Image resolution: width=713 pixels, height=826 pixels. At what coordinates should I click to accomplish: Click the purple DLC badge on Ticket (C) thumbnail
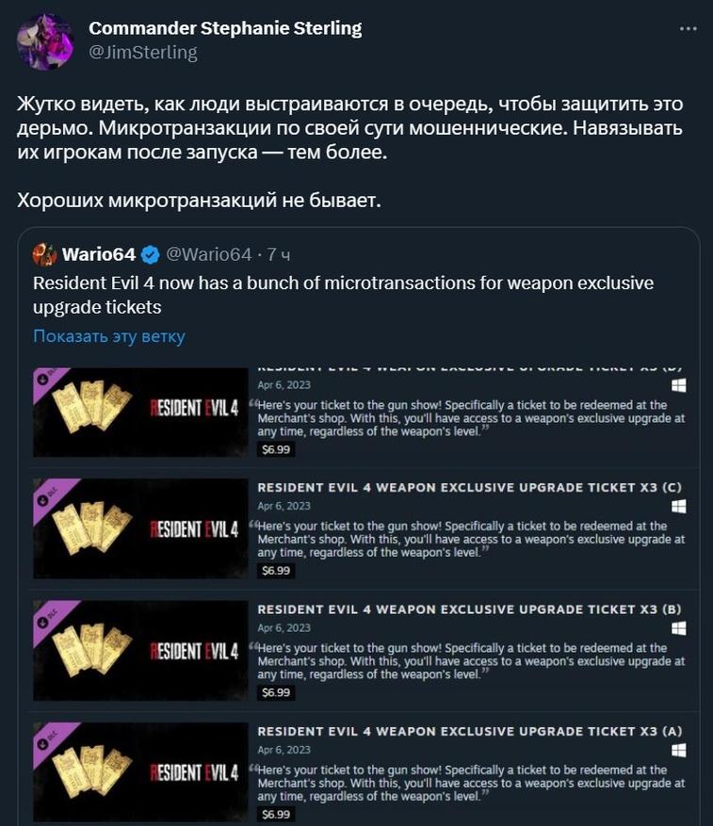(49, 495)
